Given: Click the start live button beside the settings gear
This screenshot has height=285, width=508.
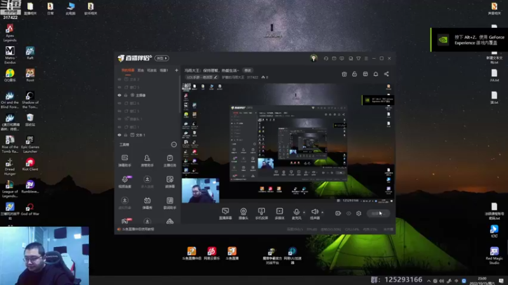Looking at the screenshot, I should 378,213.
